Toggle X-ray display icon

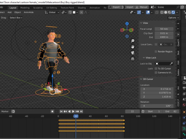pos(157,12)
